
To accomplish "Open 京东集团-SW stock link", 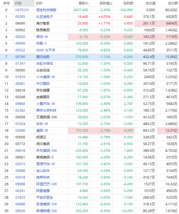I will tap(47, 150).
